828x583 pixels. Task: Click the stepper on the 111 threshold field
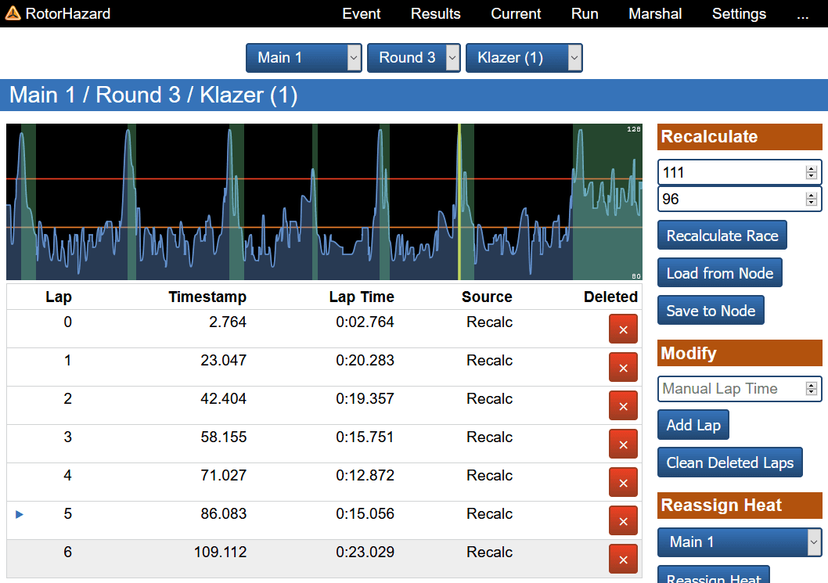tap(812, 172)
